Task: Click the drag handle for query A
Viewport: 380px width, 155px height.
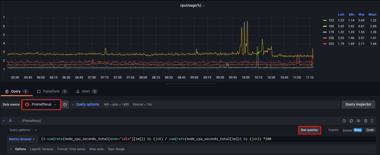Action: coord(372,121)
